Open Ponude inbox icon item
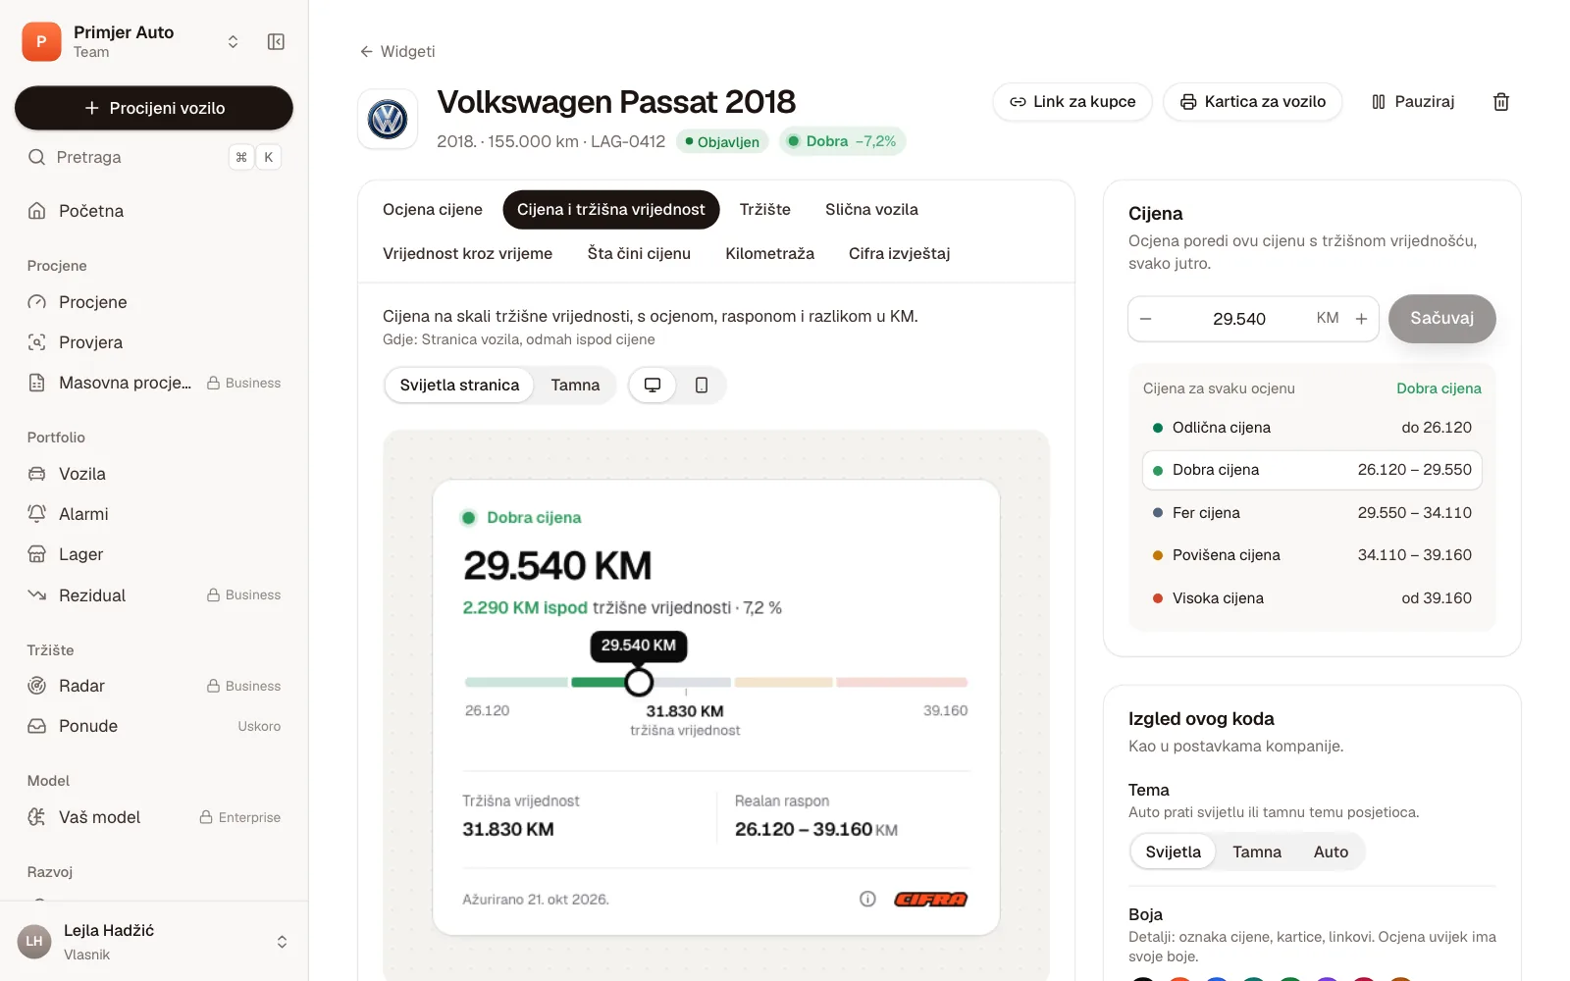The height and width of the screenshot is (981, 1570). click(x=37, y=726)
